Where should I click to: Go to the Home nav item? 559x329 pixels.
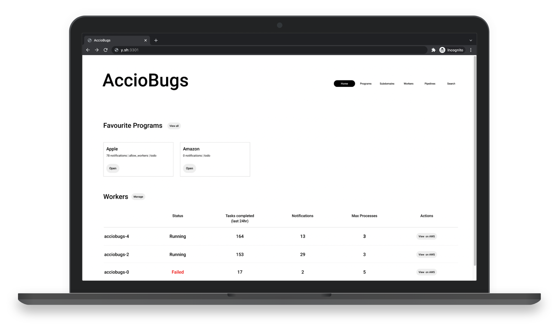(x=344, y=84)
